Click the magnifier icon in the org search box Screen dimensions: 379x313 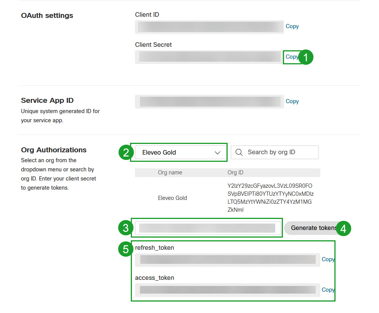pos(239,152)
